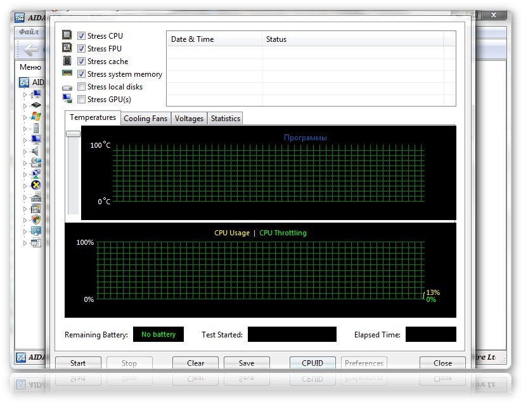Select the Software icon in the tree
This screenshot has width=521, height=404.
[x=36, y=208]
